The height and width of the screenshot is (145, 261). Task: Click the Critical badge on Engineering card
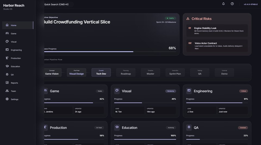[244, 91]
